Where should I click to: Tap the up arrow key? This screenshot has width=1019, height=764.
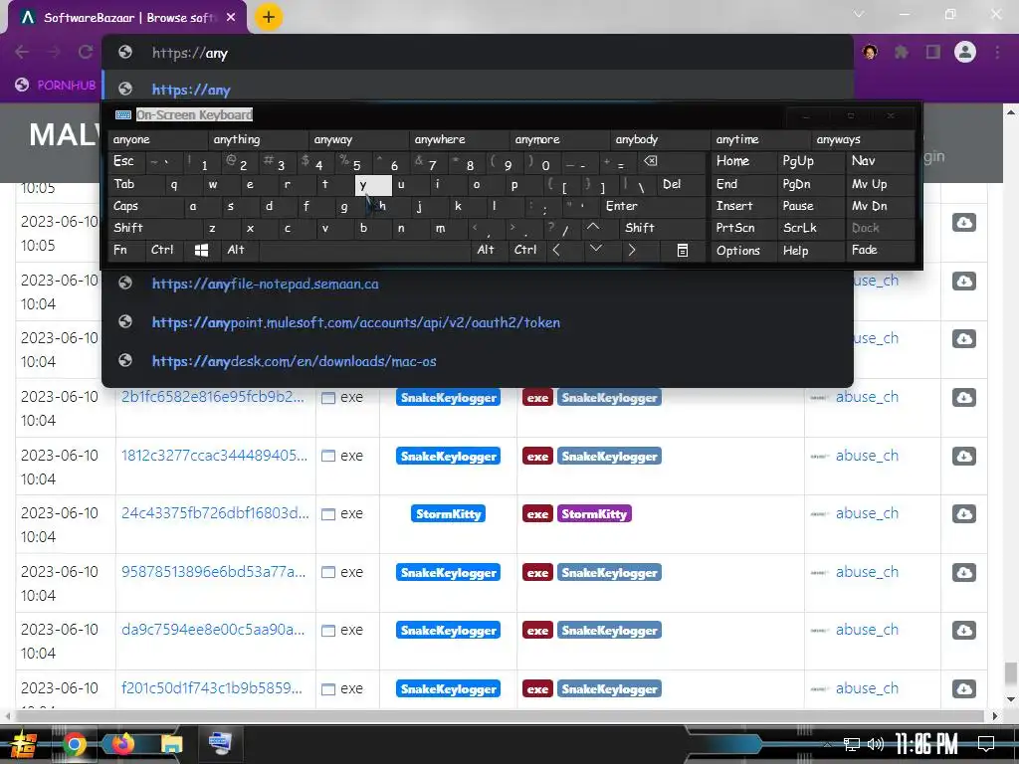(593, 228)
